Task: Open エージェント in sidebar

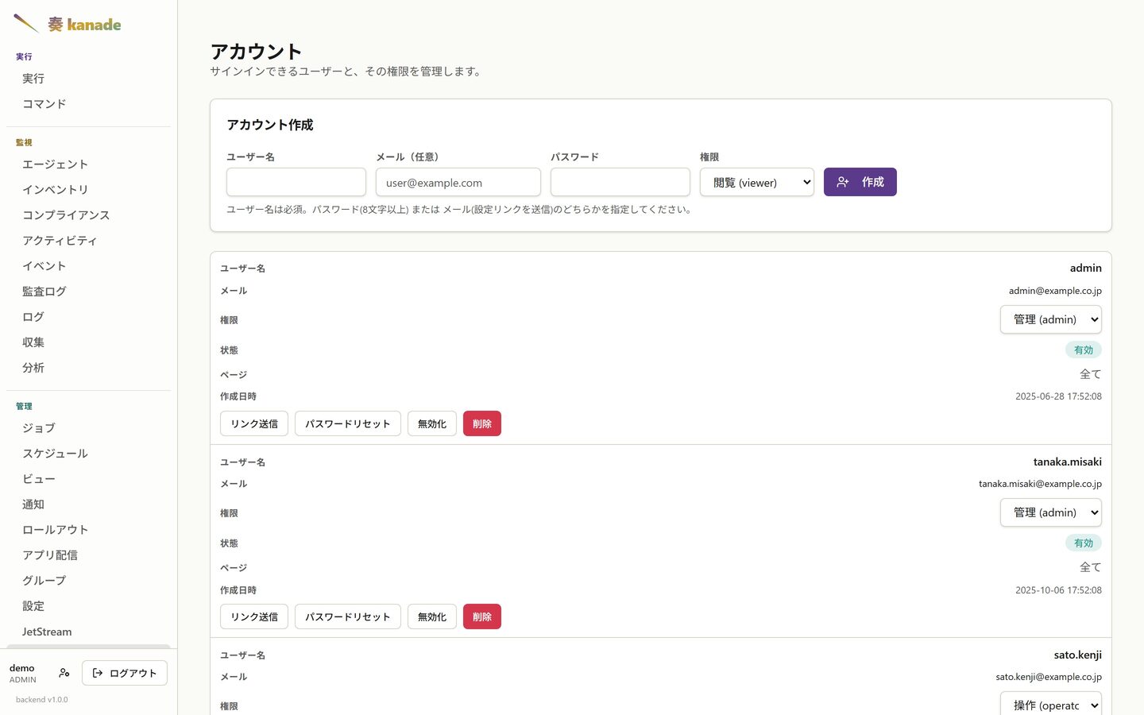Action: (x=88, y=164)
